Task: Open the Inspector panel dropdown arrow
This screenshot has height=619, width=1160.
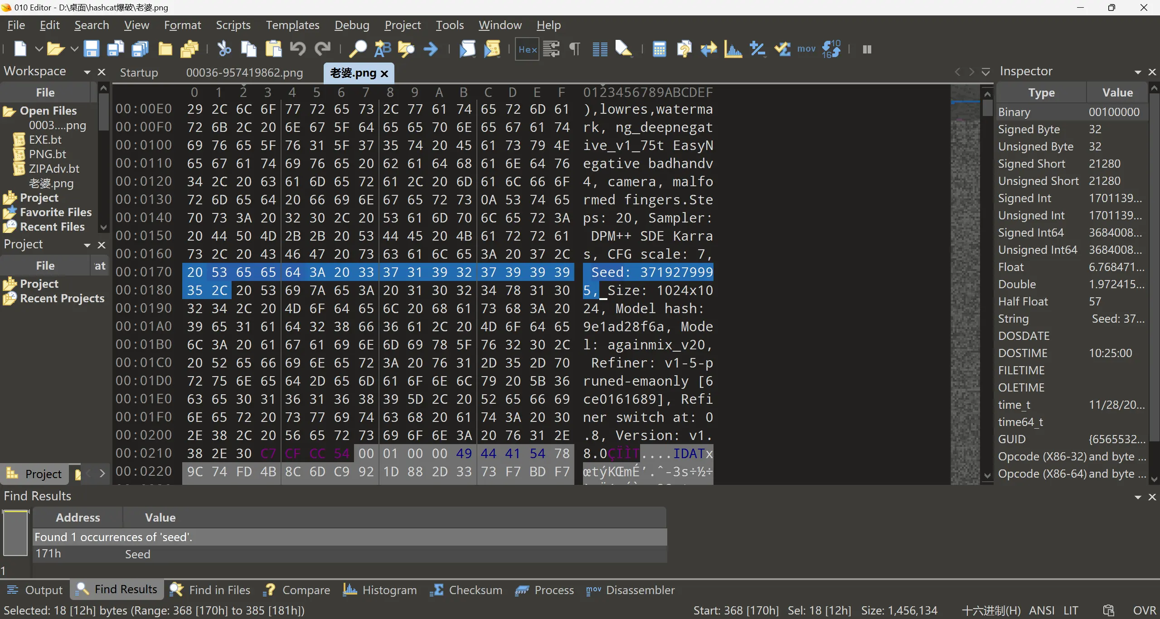Action: pyautogui.click(x=1137, y=72)
